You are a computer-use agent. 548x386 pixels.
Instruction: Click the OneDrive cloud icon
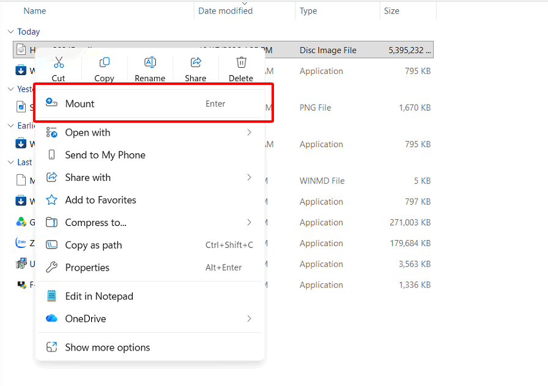click(52, 318)
